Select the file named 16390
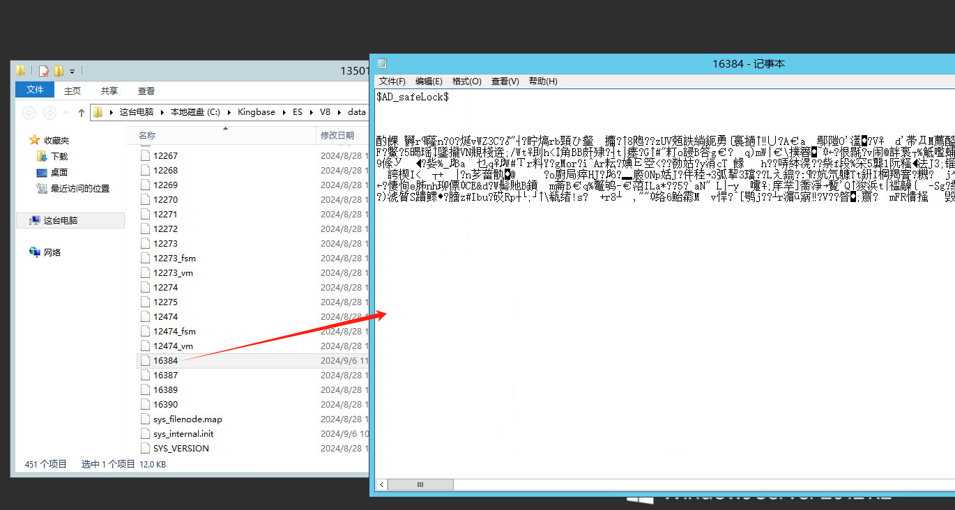The image size is (955, 510). [165, 404]
